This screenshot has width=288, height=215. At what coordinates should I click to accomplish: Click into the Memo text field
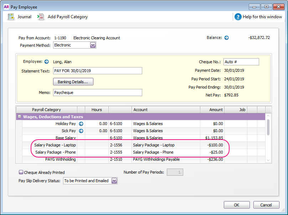(98, 92)
